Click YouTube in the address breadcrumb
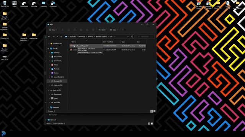 [72, 37]
